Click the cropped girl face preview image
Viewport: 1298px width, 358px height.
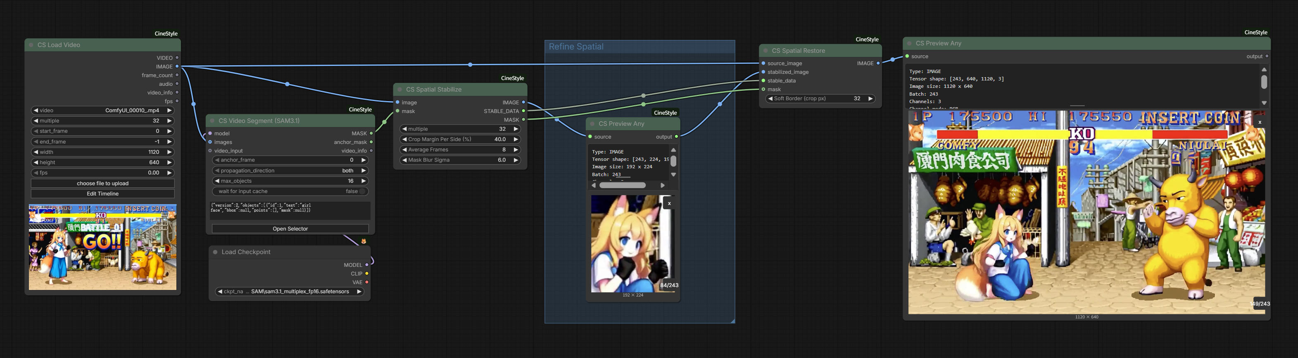(x=633, y=244)
